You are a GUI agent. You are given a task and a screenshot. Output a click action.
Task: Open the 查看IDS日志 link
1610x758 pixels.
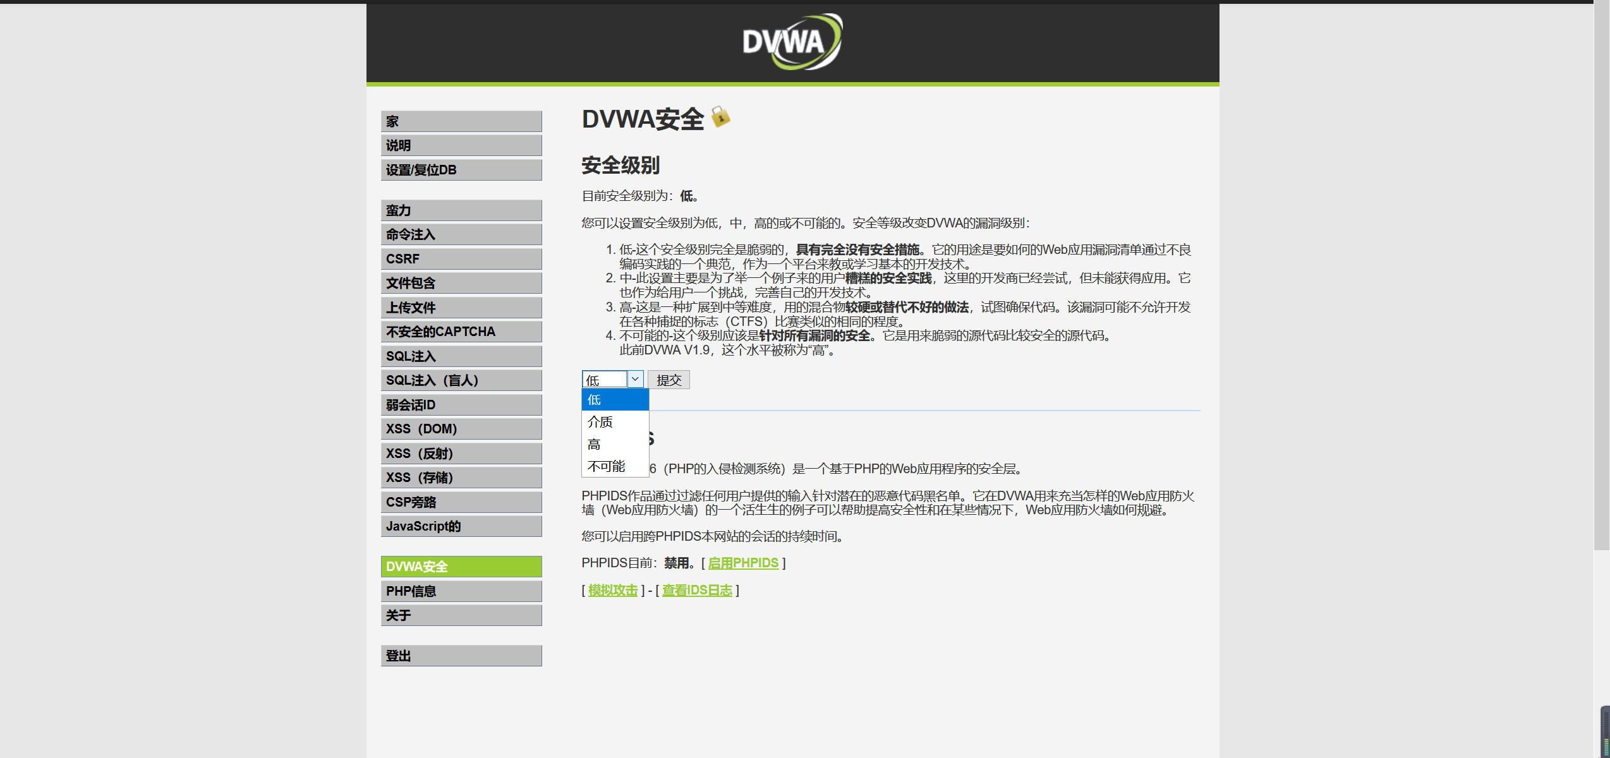click(x=697, y=590)
